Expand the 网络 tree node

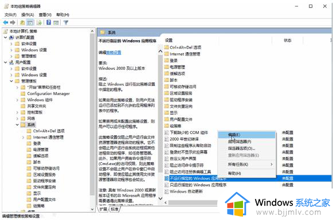pos(17,119)
